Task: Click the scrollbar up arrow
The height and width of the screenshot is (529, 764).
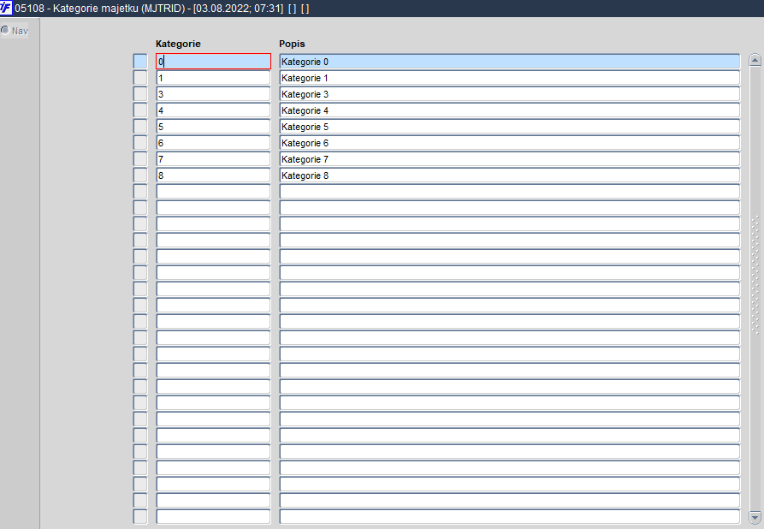Action: click(755, 61)
